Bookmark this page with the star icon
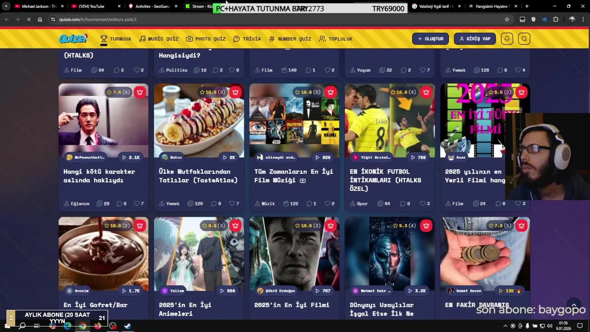This screenshot has height=332, width=590. pos(507,19)
